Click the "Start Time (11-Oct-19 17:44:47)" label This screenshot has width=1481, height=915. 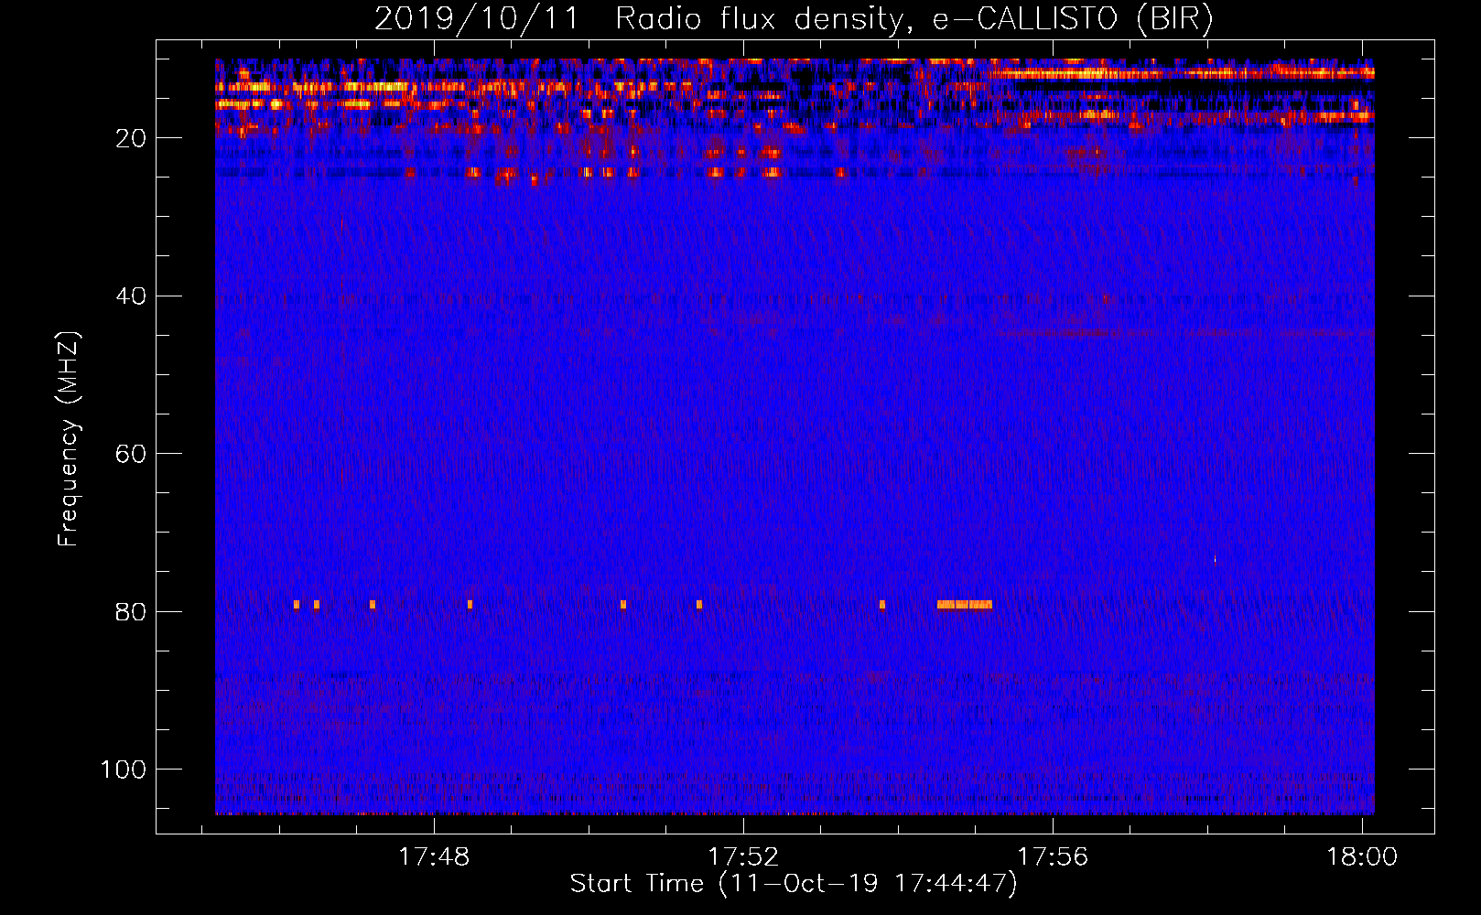coord(794,884)
